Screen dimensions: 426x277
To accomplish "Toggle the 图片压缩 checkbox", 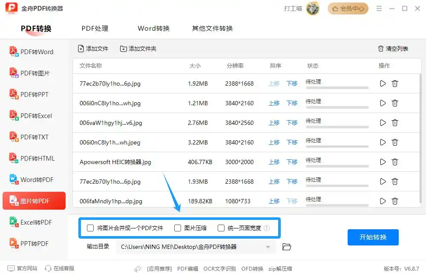I will click(177, 228).
